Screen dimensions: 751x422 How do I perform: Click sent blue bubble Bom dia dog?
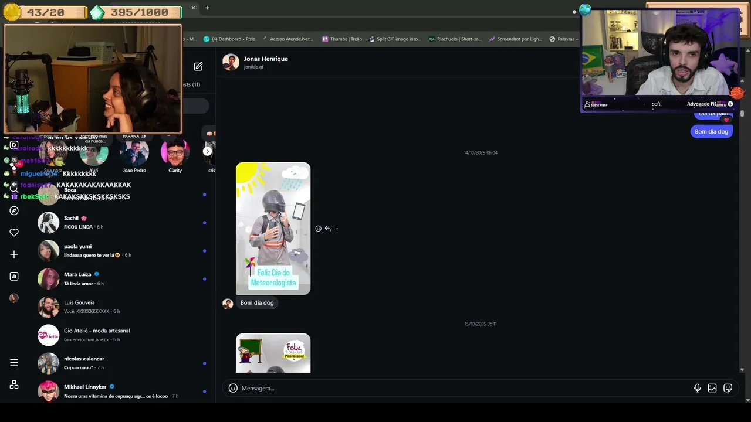click(712, 132)
